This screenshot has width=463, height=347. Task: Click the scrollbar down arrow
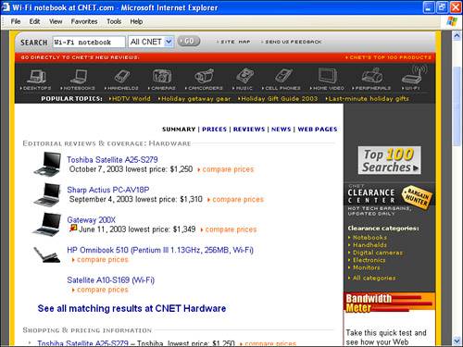coord(457,341)
